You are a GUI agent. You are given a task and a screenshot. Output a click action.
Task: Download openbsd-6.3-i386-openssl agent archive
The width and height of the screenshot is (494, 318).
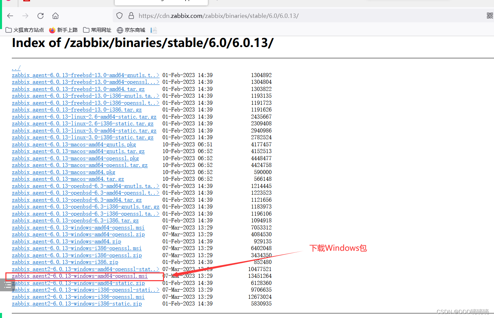[x=86, y=214]
